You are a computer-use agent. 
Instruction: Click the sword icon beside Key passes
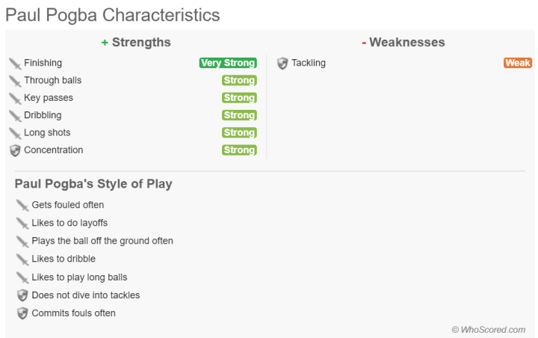click(x=15, y=98)
